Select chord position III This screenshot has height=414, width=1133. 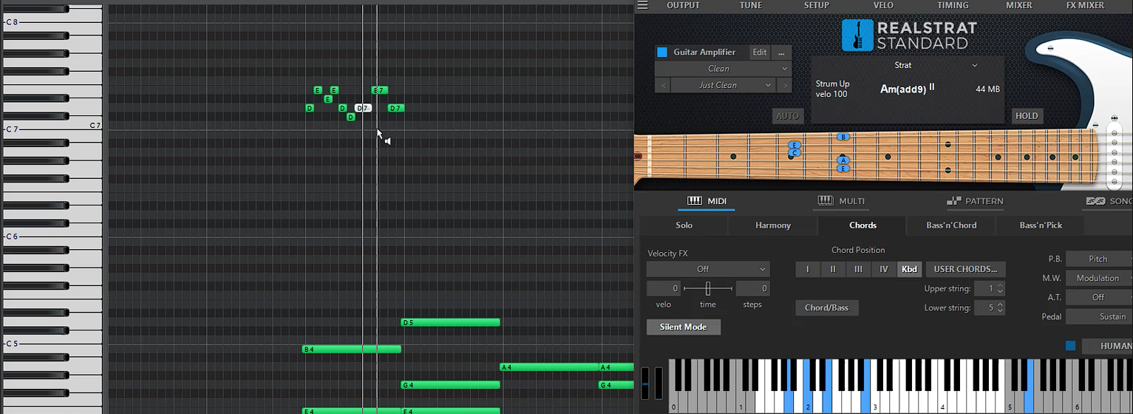[x=858, y=269]
